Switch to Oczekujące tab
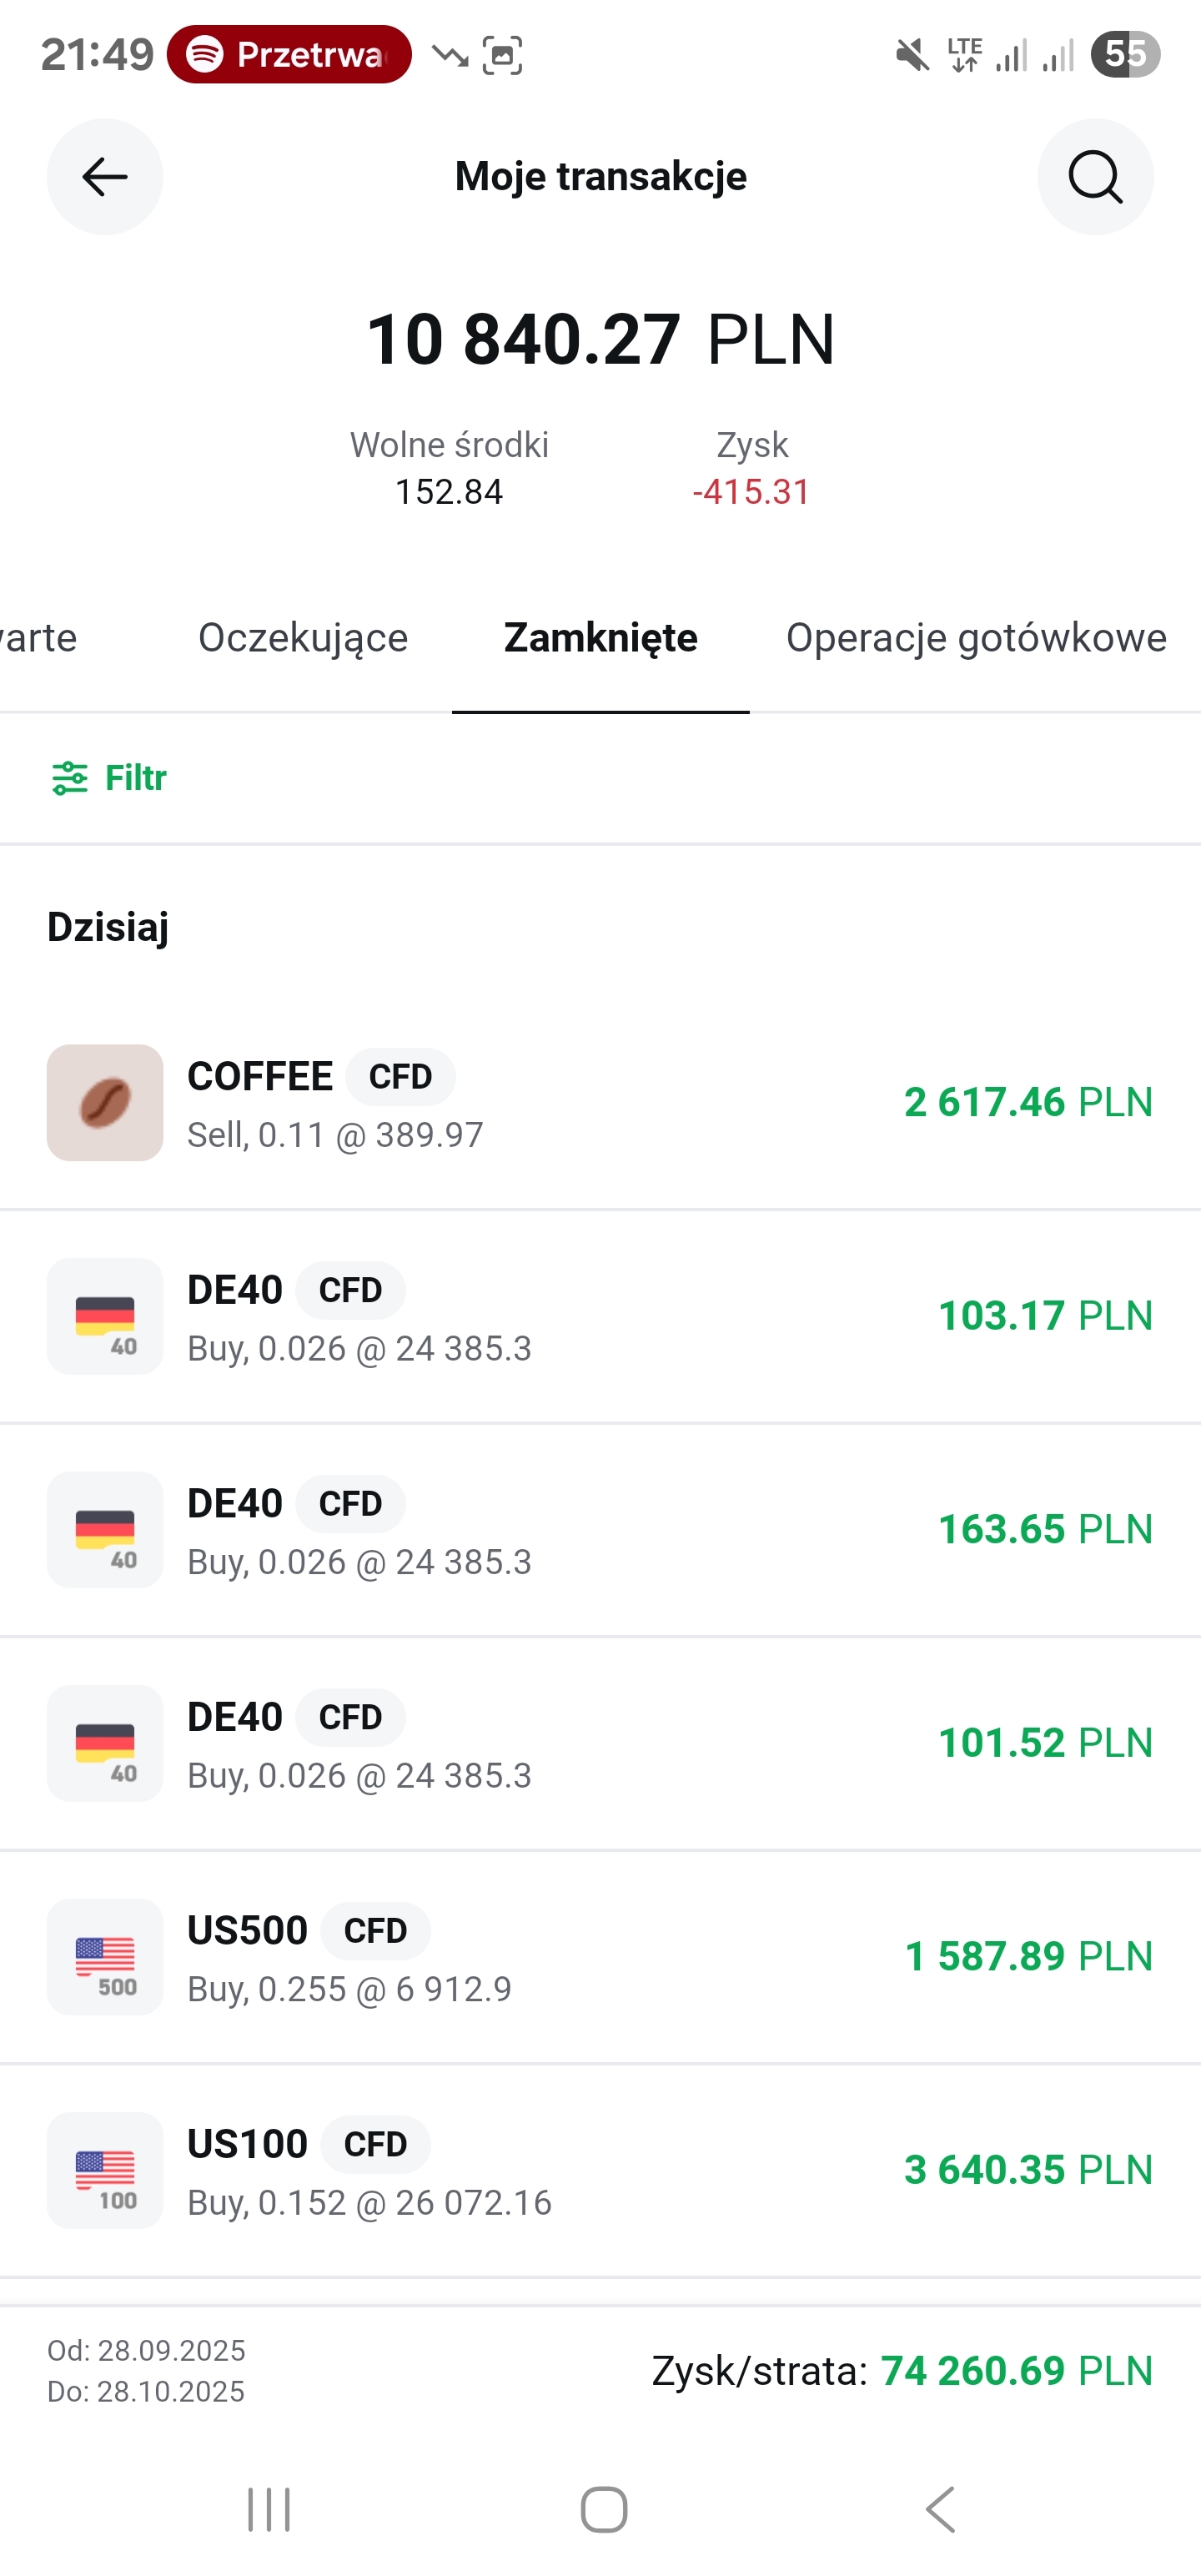The width and height of the screenshot is (1201, 2576). [x=303, y=638]
